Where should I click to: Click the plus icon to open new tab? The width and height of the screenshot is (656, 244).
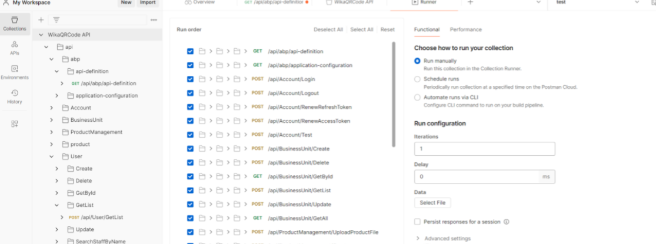[x=470, y=2]
